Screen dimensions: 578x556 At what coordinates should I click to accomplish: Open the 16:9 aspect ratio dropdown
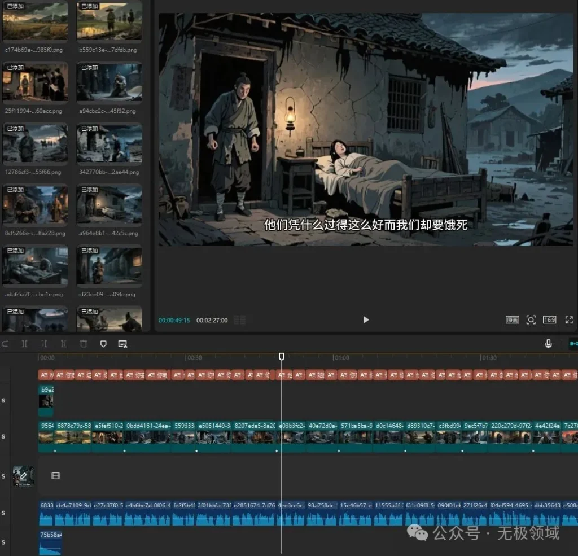coord(549,320)
